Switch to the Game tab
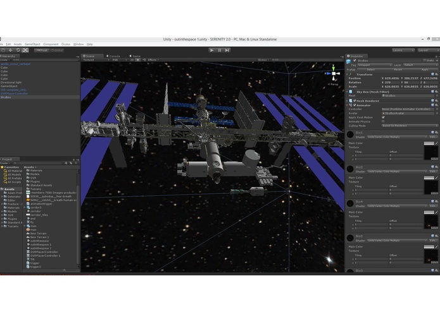 (135, 56)
